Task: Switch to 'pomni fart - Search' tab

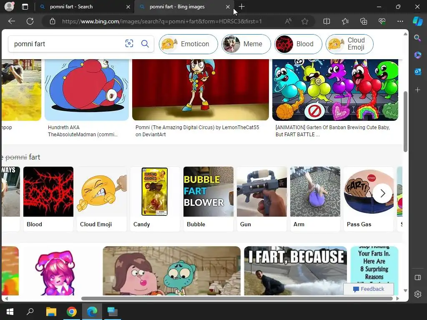Action: point(85,7)
